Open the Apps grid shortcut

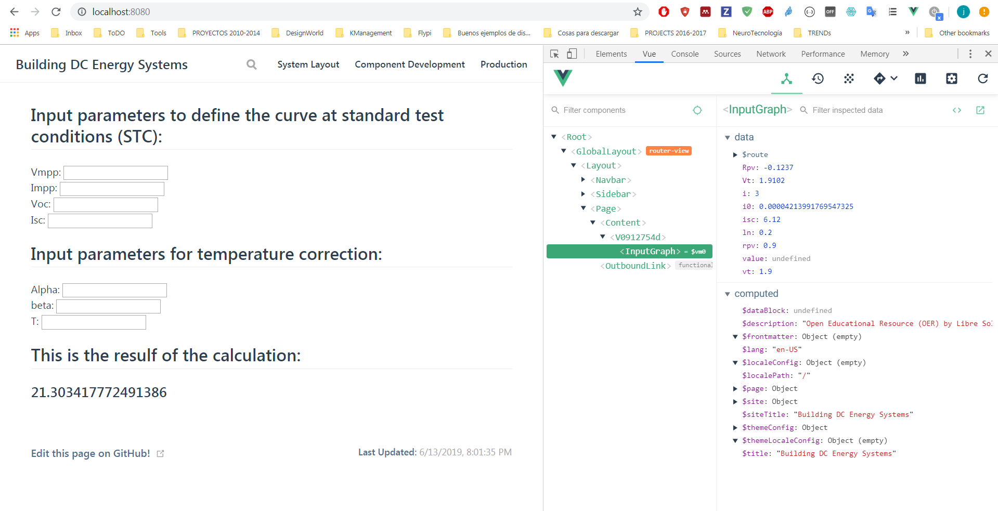point(24,33)
